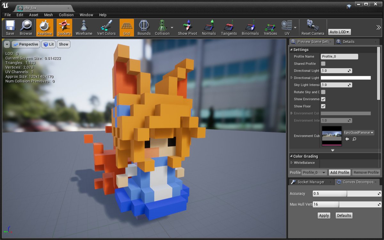Click the Add Profile button
The image size is (384, 240).
pyautogui.click(x=340, y=172)
